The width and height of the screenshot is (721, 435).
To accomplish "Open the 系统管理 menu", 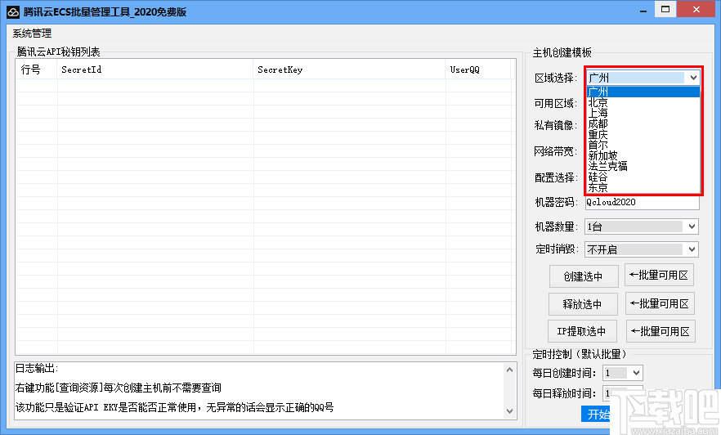I will [x=32, y=34].
